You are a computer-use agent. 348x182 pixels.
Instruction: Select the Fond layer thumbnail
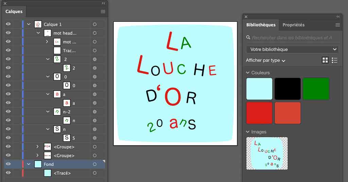click(38, 164)
